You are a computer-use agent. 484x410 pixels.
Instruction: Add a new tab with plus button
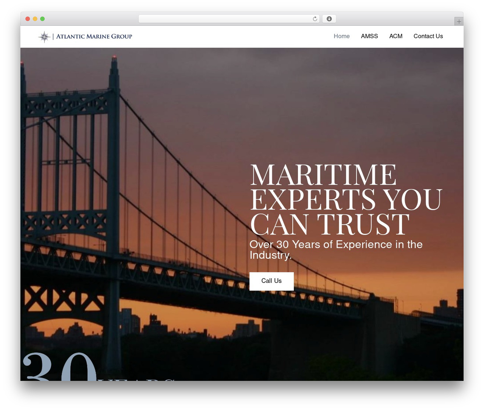coord(459,22)
